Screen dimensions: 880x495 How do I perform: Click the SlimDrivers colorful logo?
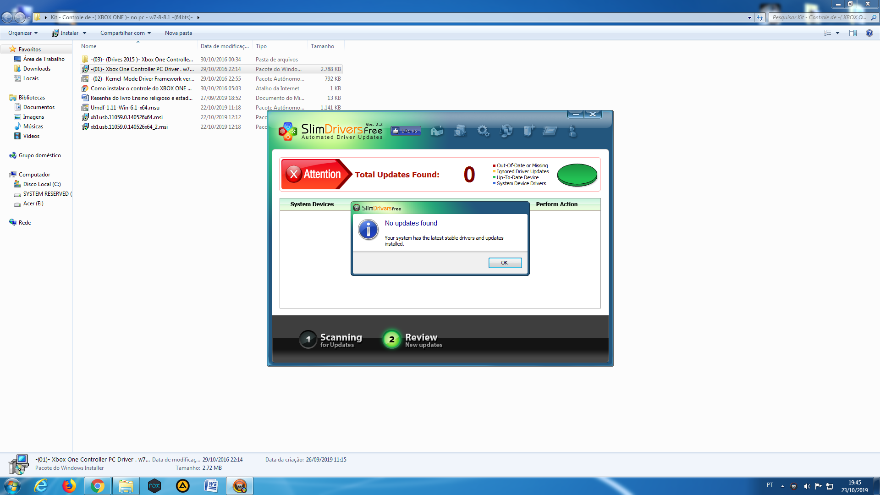[x=287, y=131]
